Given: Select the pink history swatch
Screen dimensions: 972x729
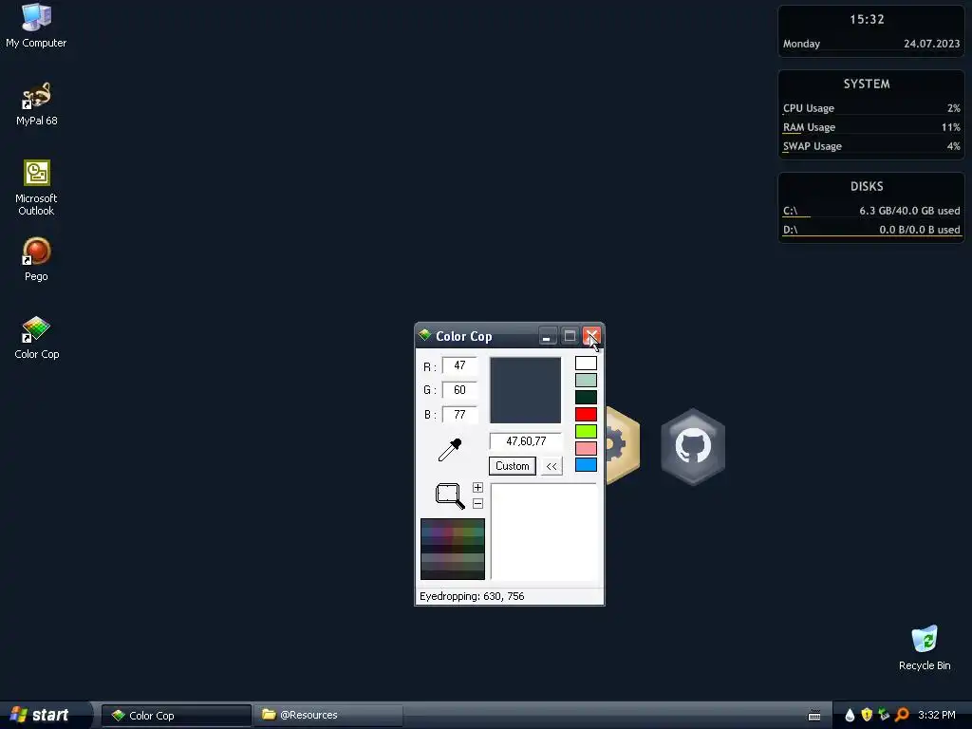Looking at the screenshot, I should [586, 448].
